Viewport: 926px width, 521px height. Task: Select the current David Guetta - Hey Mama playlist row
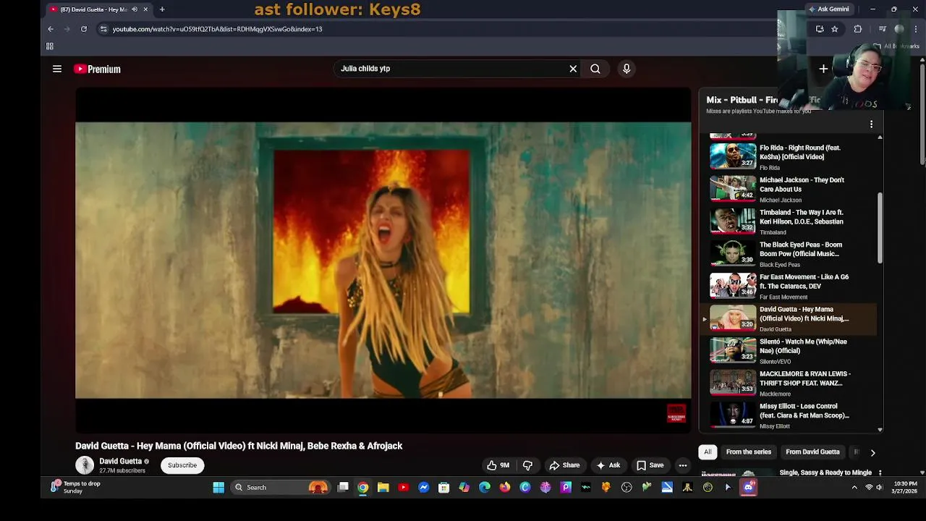click(789, 318)
